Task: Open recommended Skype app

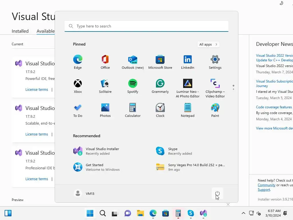Action: 174,151
